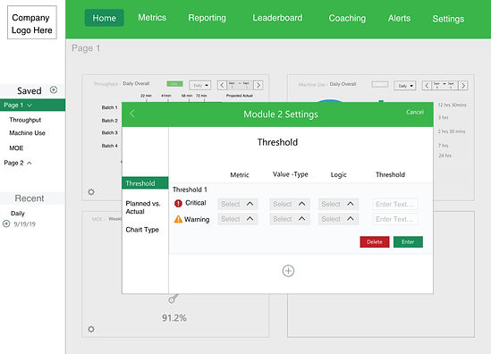Viewport: 491px width, 354px height.
Task: Open Warning row Value-Type dropdown
Action: pos(290,219)
